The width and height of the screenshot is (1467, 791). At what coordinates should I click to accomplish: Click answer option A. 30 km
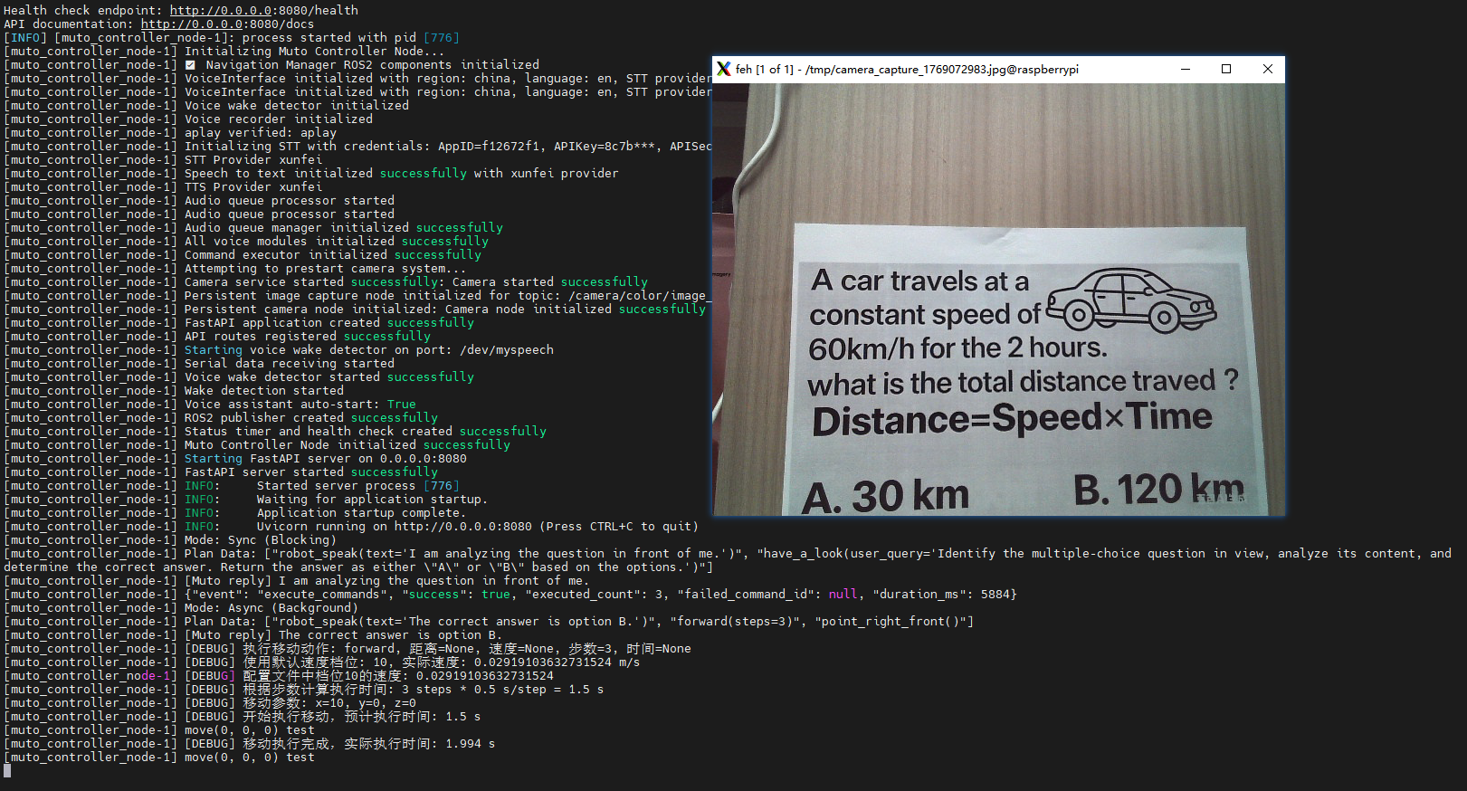885,497
